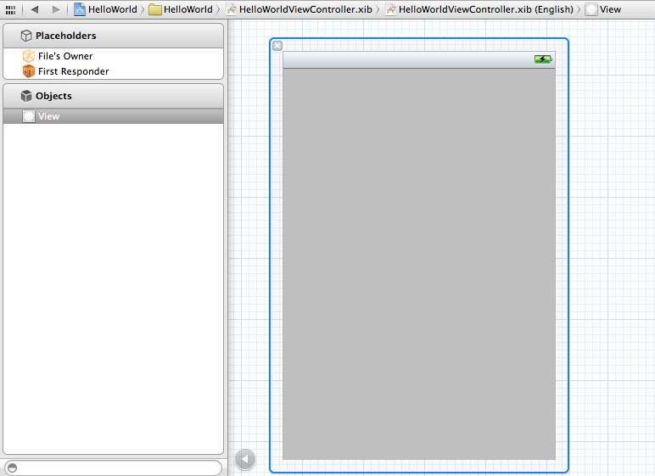Click the HelloWorld project breadcrumb
This screenshot has height=476, width=655.
(x=105, y=9)
